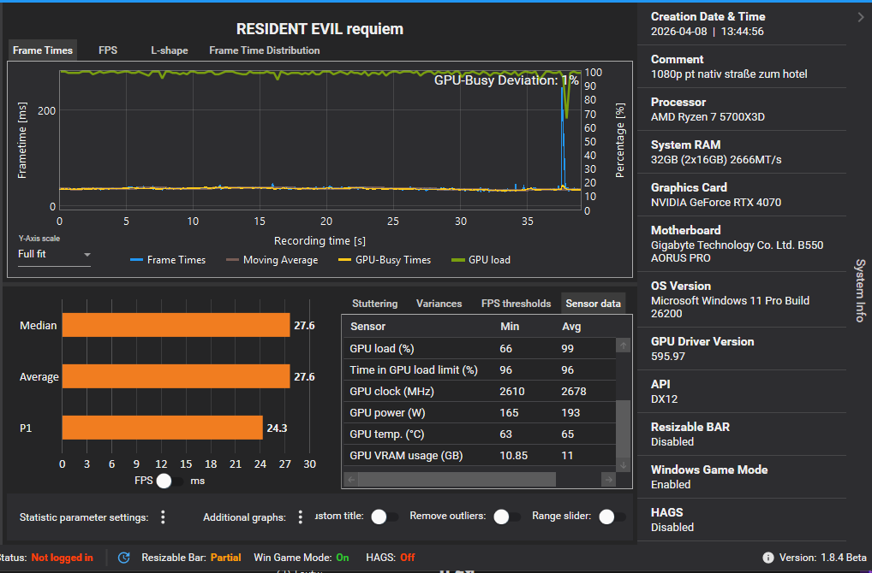The width and height of the screenshot is (872, 573).
Task: Select the Sensor data tab
Action: click(593, 303)
